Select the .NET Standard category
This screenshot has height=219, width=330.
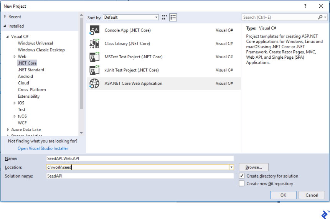tap(31, 70)
